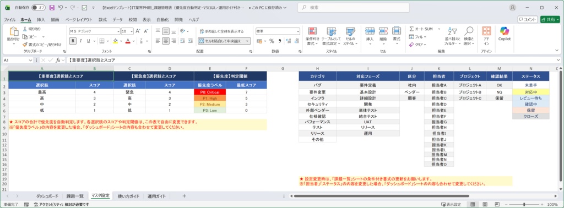Open the number format 標準 dropdown
Screen dimensions: 564x208
298,31
